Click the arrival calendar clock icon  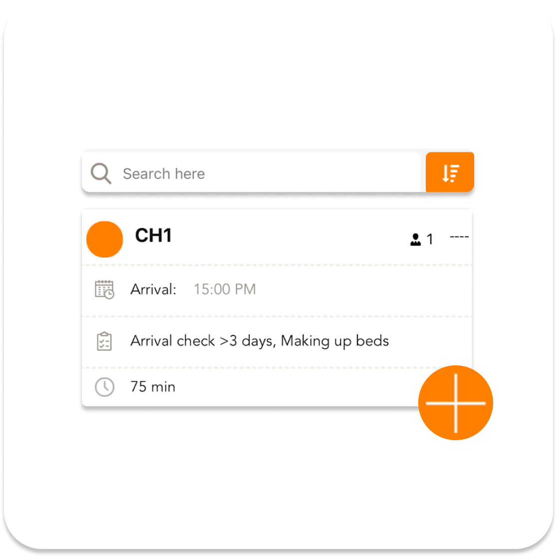click(x=104, y=289)
